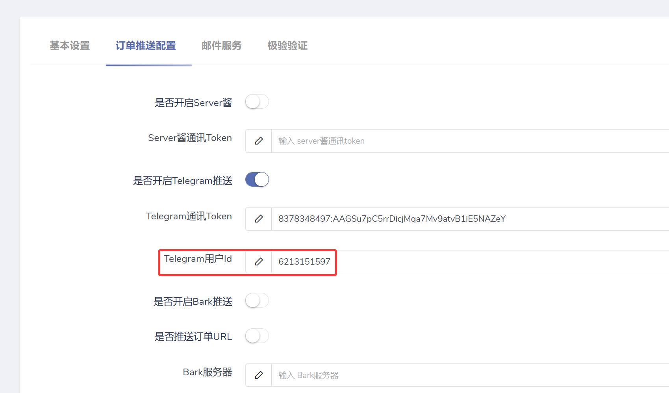Click the pencil icon beside Telegram通讯Token field
669x393 pixels.
[x=259, y=219]
